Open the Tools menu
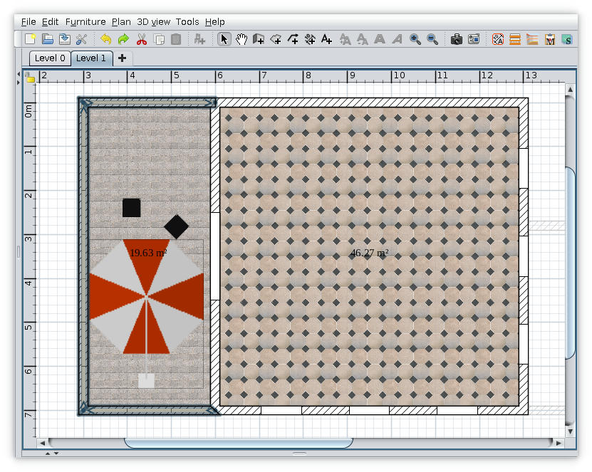 (187, 22)
